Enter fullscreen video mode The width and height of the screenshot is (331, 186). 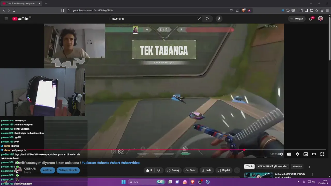(322, 154)
